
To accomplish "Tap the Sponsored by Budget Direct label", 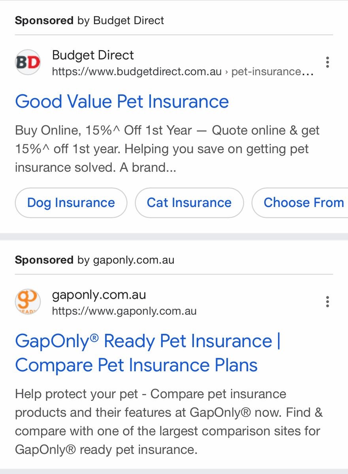I will pyautogui.click(x=89, y=20).
